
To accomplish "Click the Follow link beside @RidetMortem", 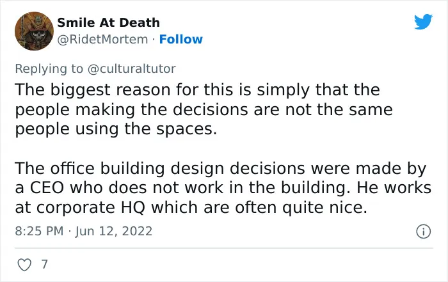I will (x=181, y=40).
